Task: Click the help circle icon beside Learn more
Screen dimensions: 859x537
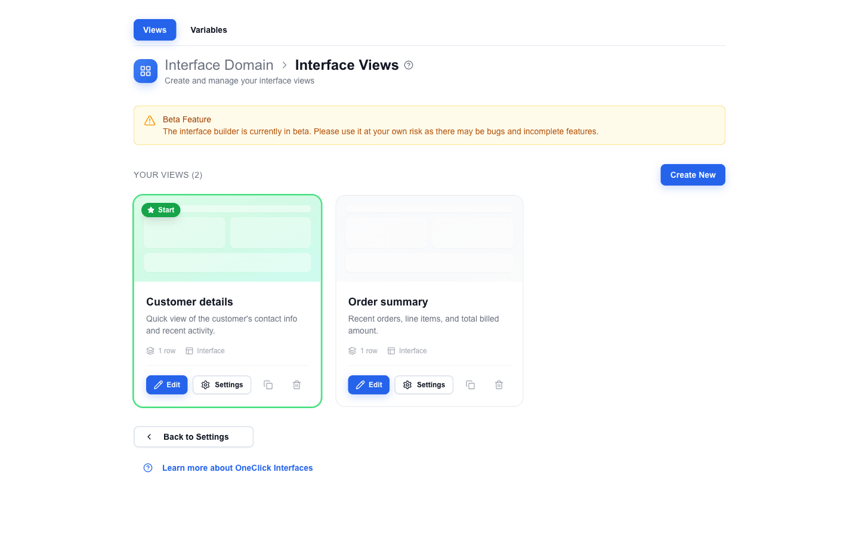Action: click(x=148, y=468)
